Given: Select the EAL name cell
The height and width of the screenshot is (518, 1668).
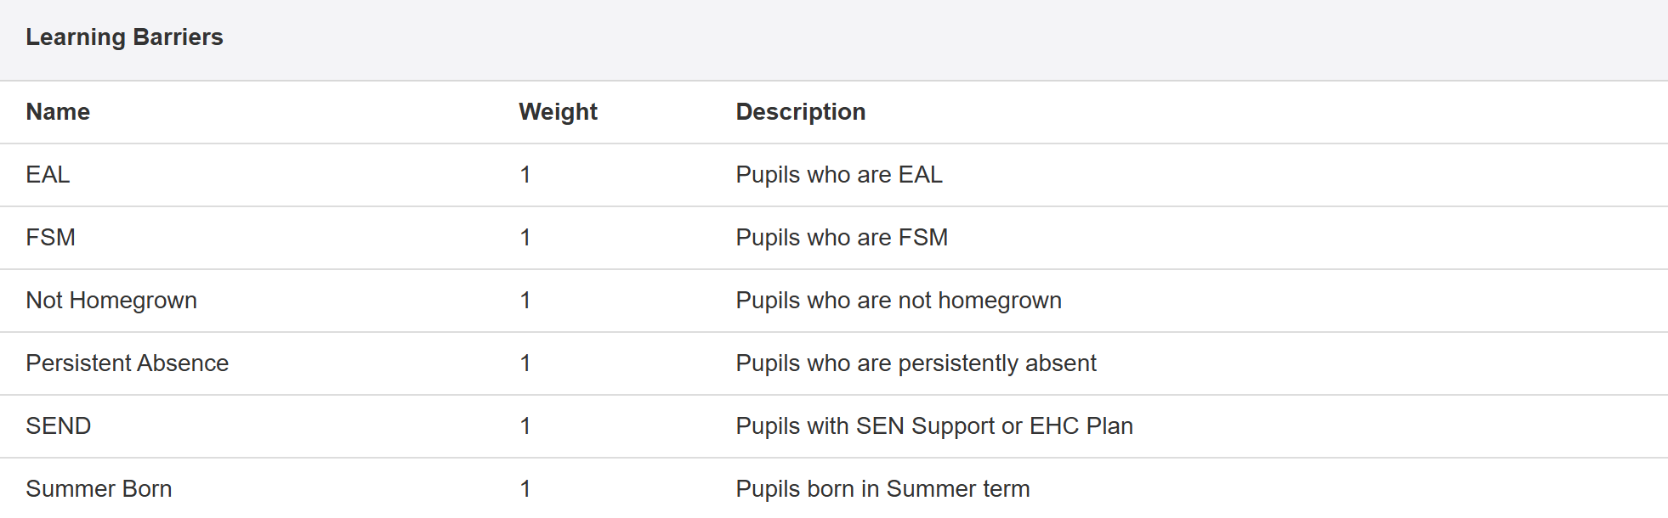Looking at the screenshot, I should [48, 175].
